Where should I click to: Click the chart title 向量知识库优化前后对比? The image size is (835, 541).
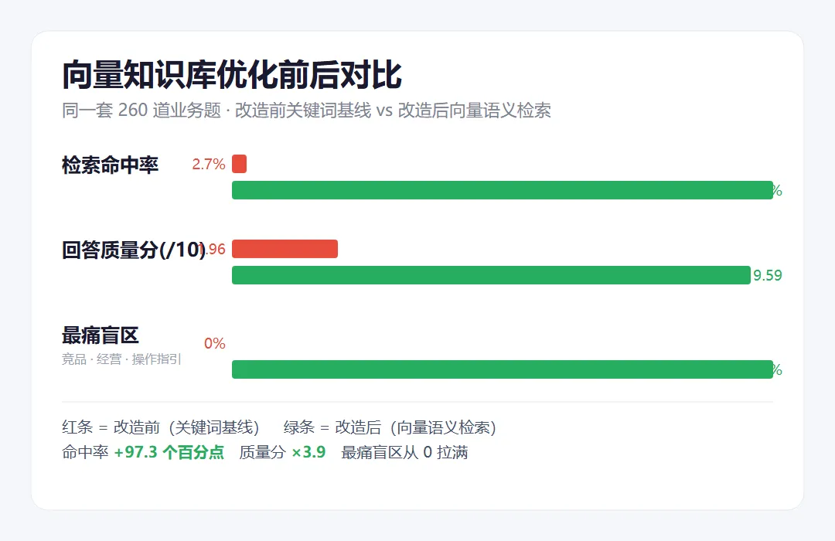tap(232, 75)
